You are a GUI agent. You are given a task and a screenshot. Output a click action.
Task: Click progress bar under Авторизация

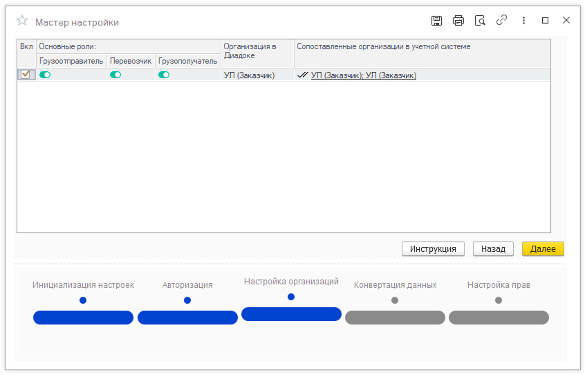(x=187, y=318)
